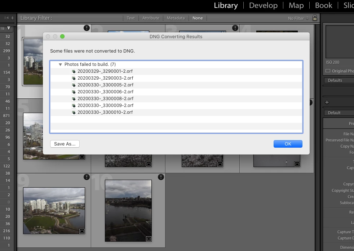Open the No Filter preset dropdown

298,18
